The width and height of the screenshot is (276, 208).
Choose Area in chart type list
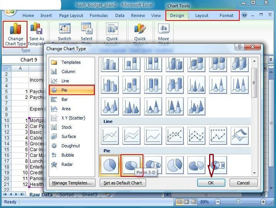pyautogui.click(x=72, y=109)
